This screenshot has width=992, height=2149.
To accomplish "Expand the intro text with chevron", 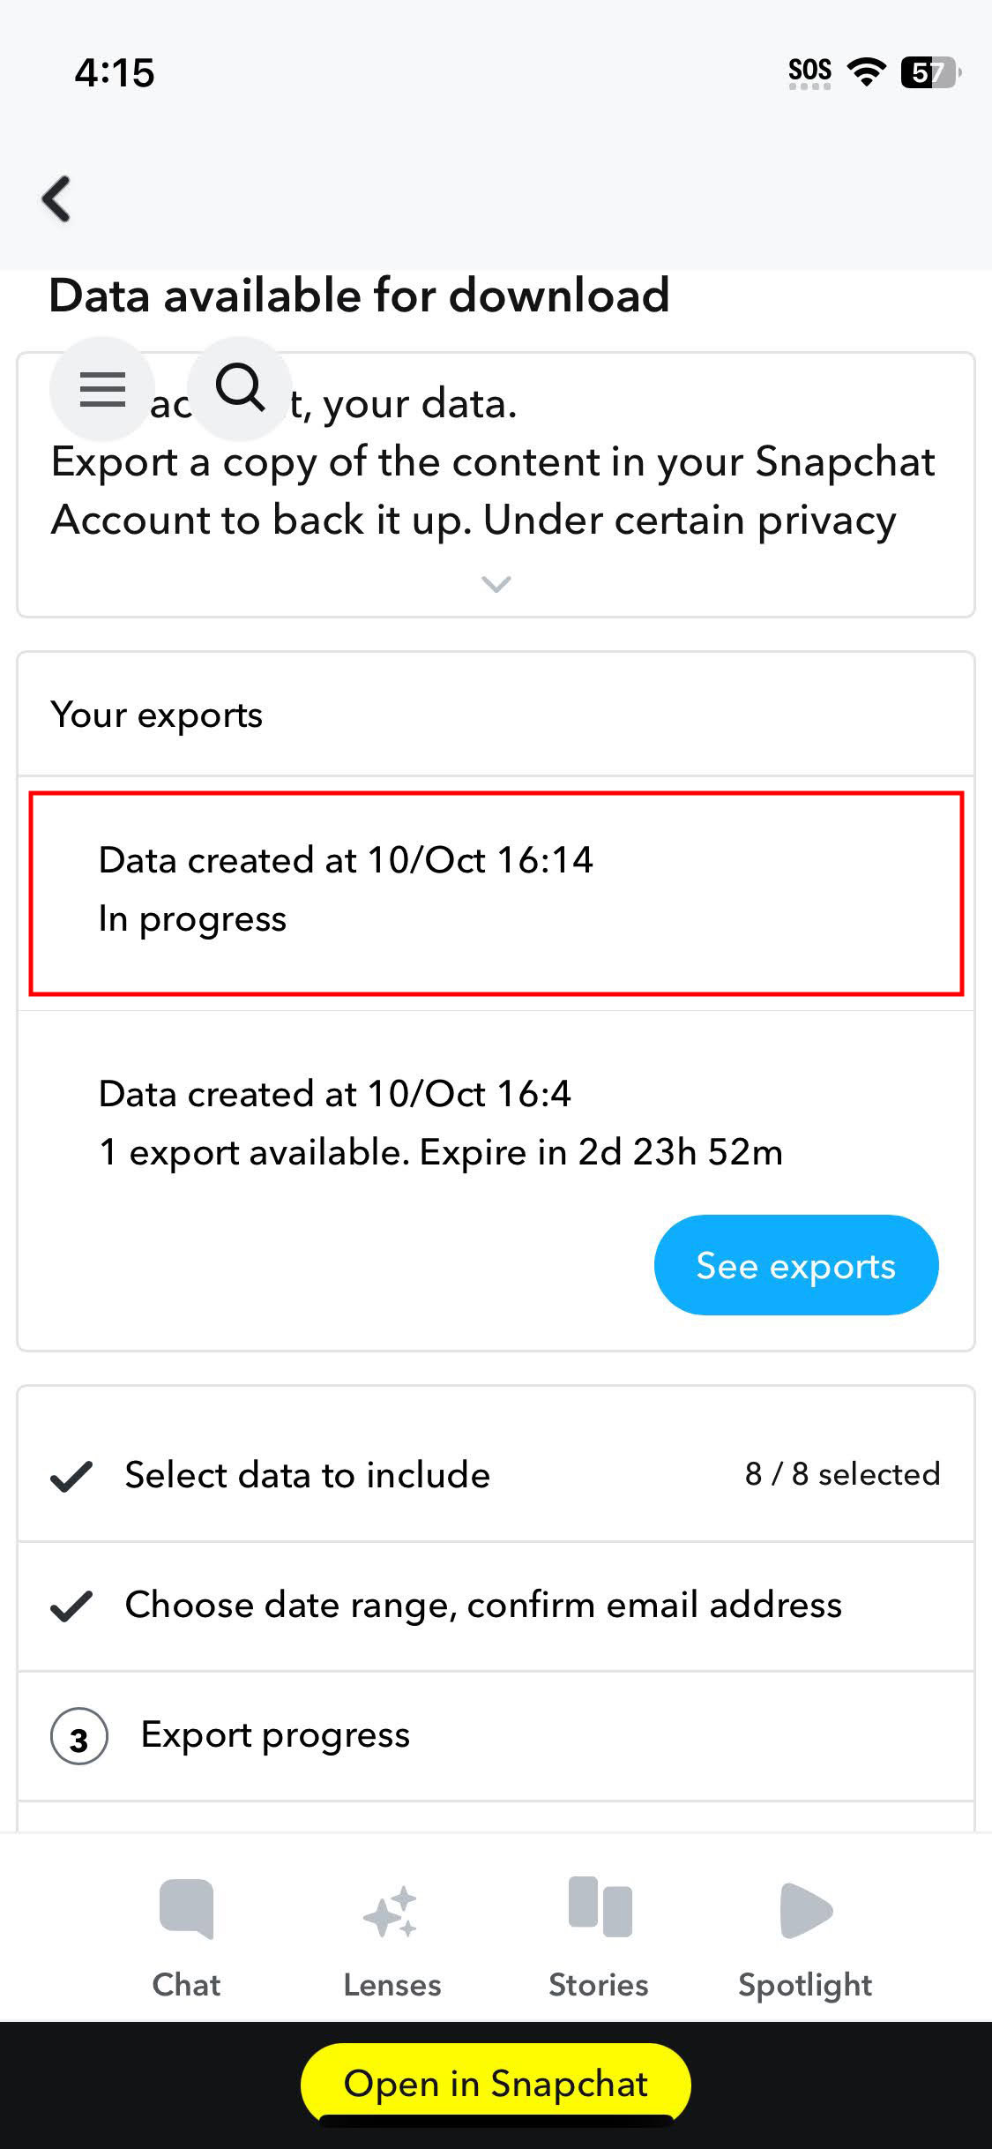I will [x=496, y=584].
